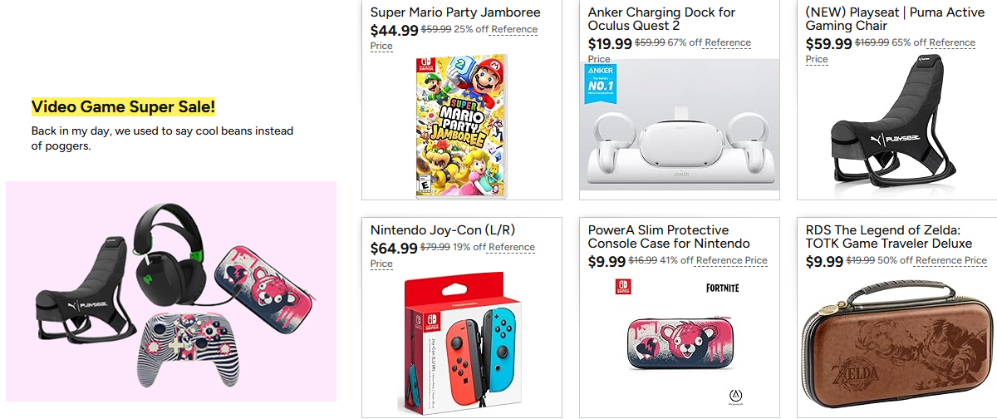Image resolution: width=997 pixels, height=419 pixels.
Task: Open Anker Charging Dock for Oculus Quest 2
Action: point(661,18)
